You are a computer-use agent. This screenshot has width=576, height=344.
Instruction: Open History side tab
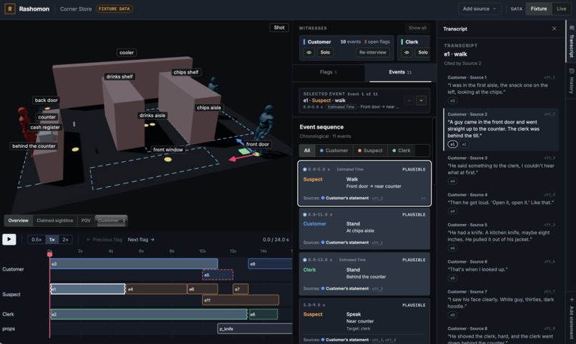(571, 81)
